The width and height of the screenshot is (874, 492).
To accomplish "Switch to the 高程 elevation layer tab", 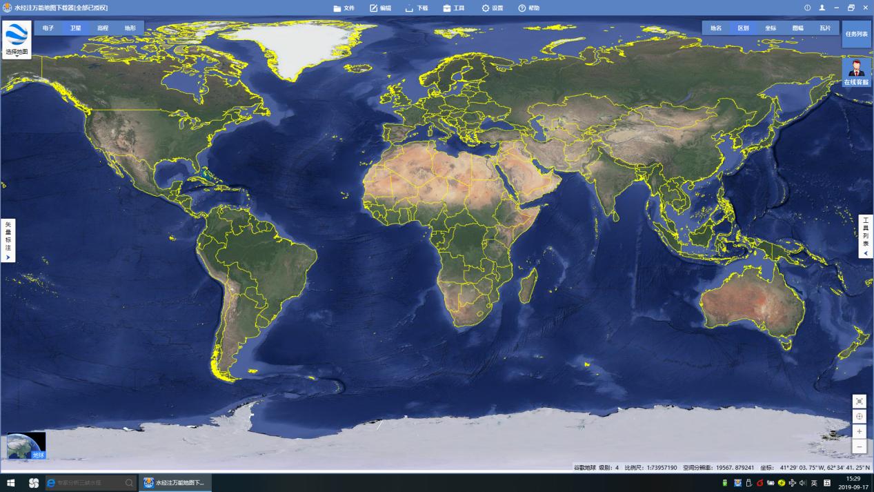I will pos(103,28).
